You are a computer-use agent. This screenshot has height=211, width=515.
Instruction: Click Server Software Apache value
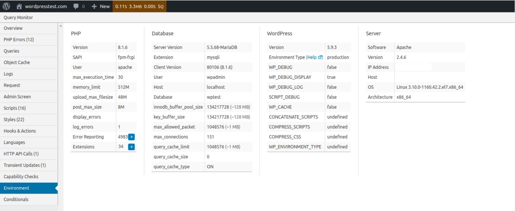pyautogui.click(x=404, y=47)
